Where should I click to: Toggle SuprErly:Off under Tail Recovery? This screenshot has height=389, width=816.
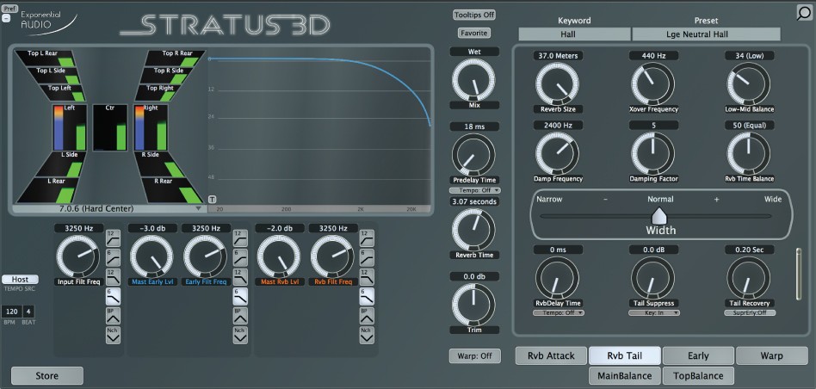coord(750,313)
